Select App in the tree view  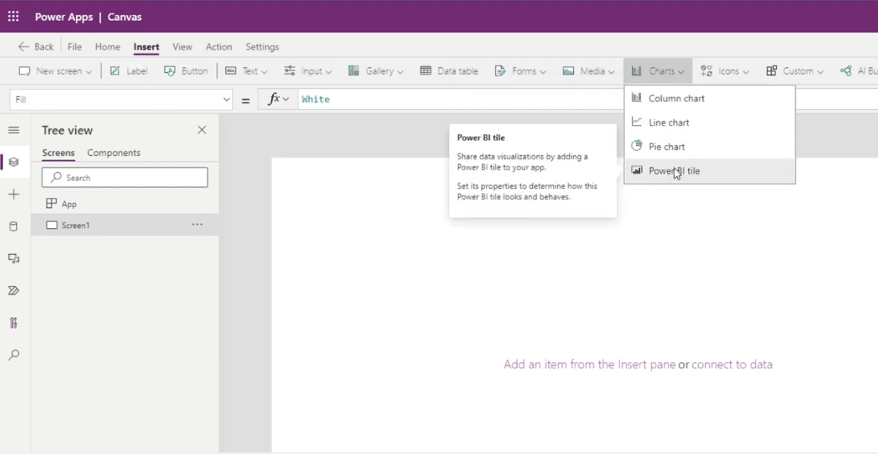click(x=125, y=204)
